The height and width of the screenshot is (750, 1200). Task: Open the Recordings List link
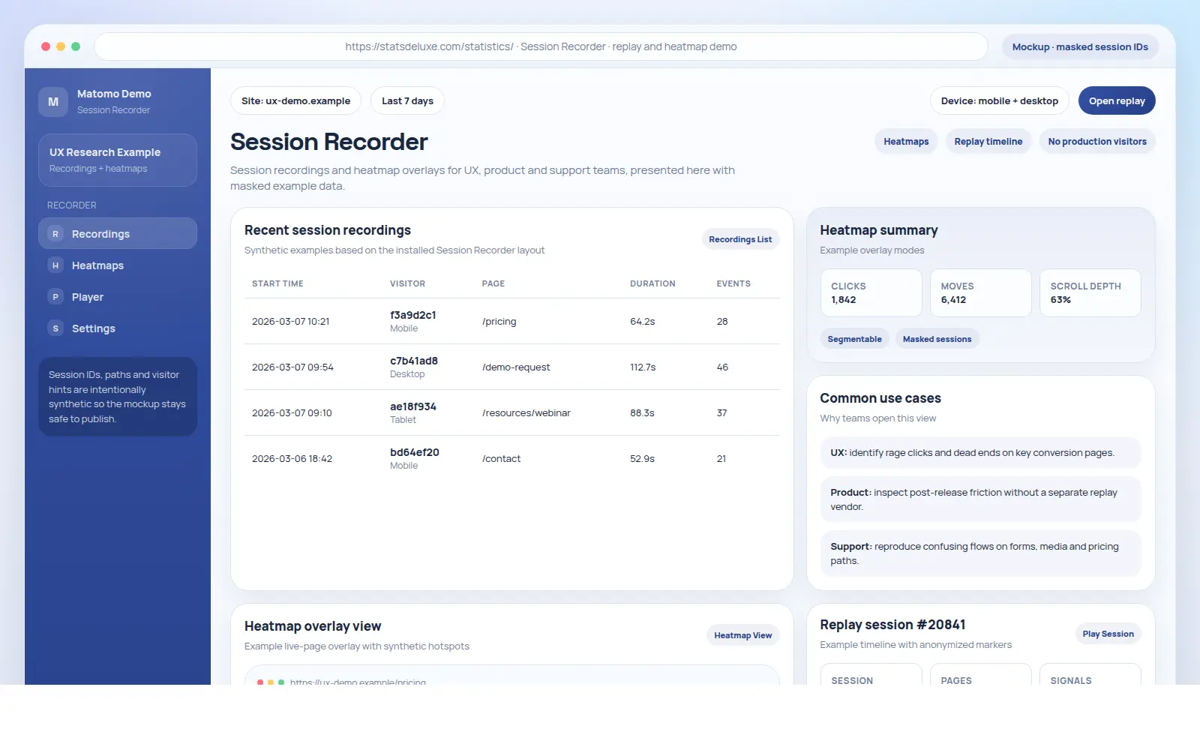pos(739,239)
